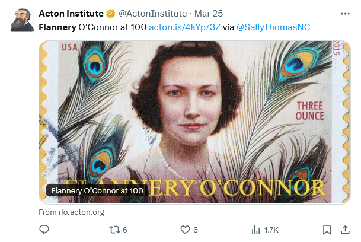Follow the acton.is/4kYp73Z link

click(184, 27)
